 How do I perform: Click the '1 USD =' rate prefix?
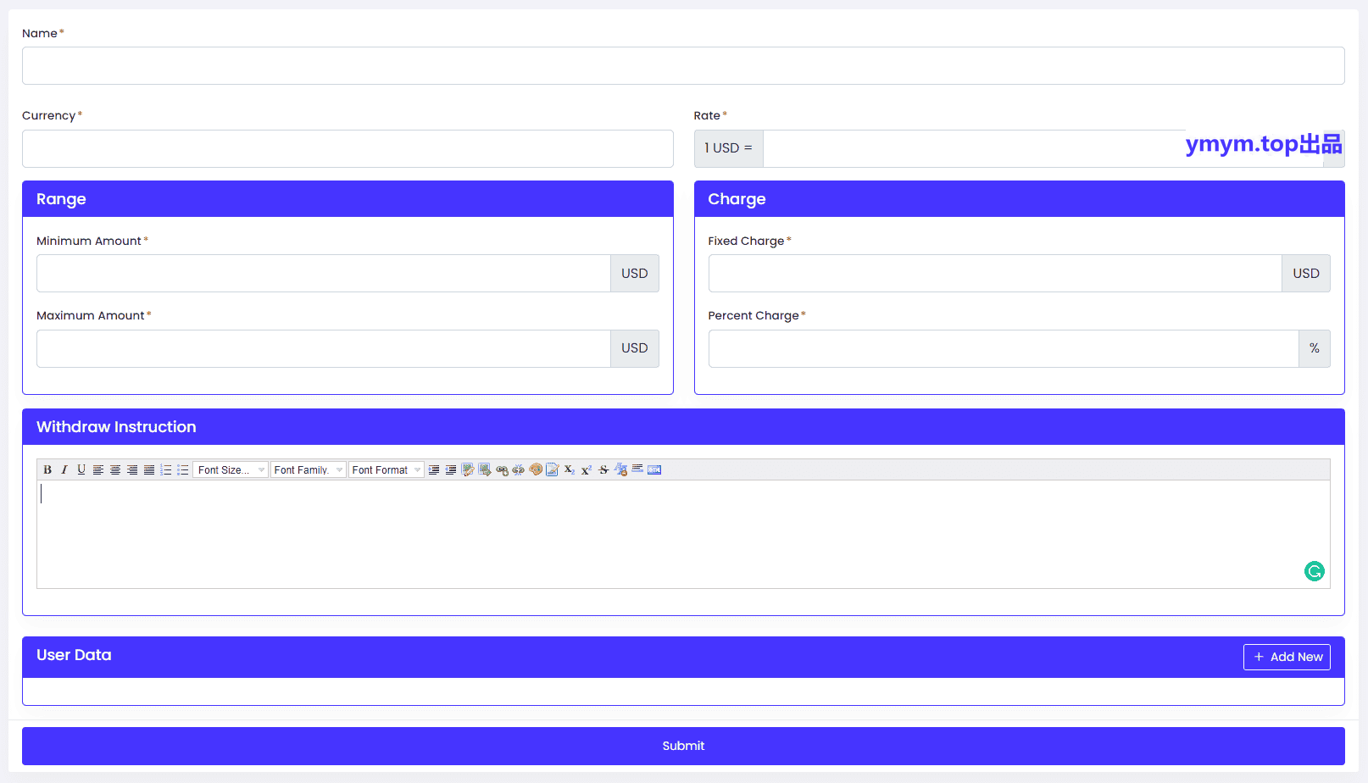[728, 148]
